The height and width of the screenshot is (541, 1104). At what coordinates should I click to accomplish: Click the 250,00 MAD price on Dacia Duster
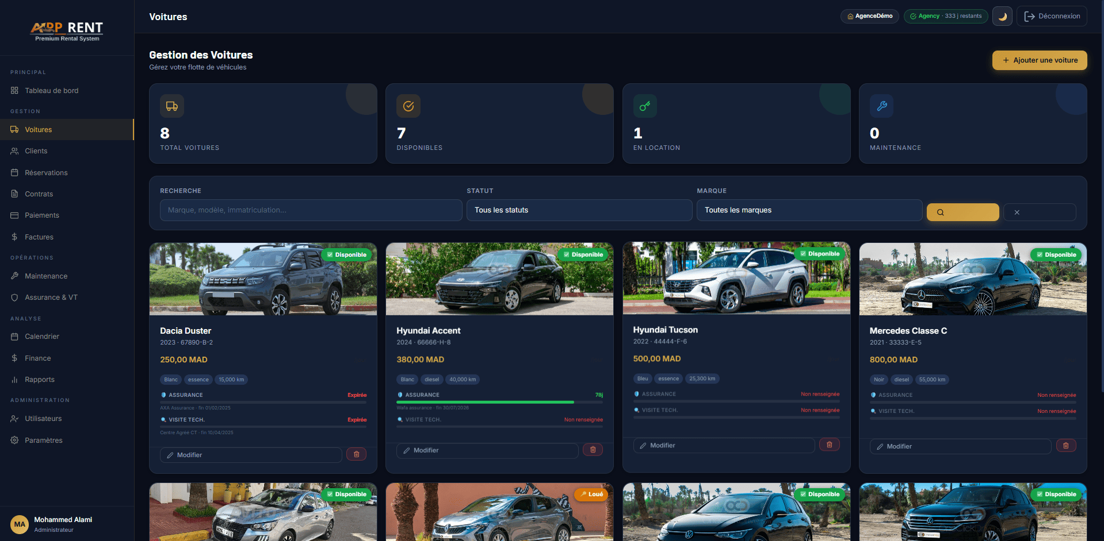[x=184, y=360]
